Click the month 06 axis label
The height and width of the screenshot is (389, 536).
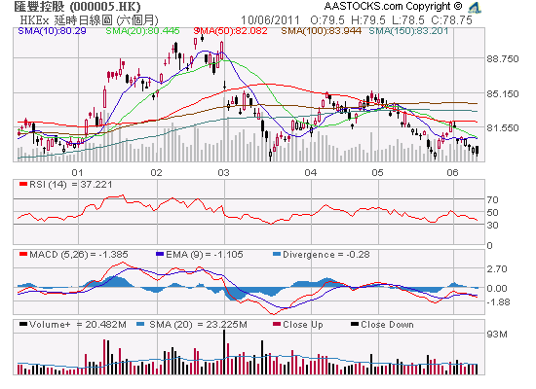(452, 172)
